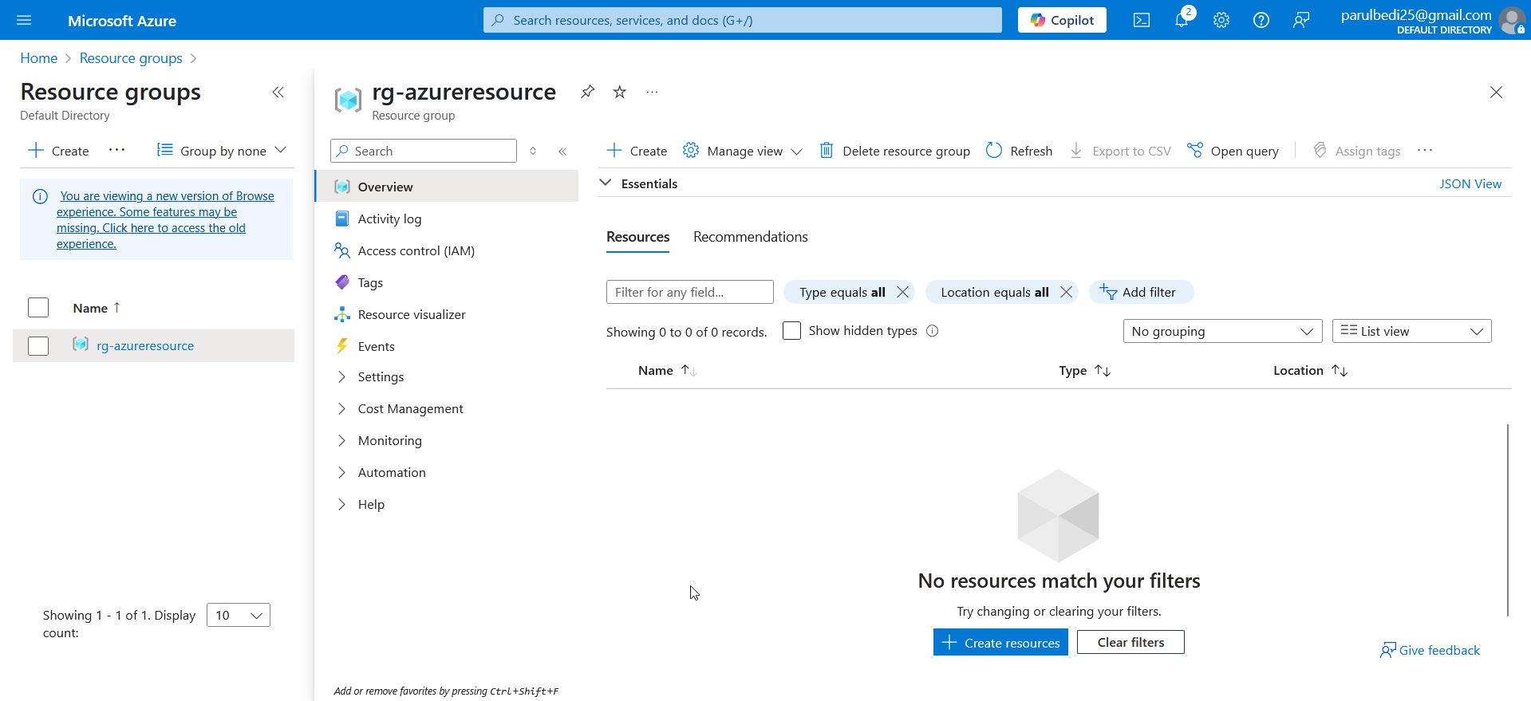Open the Azure portal hamburger menu

24,20
